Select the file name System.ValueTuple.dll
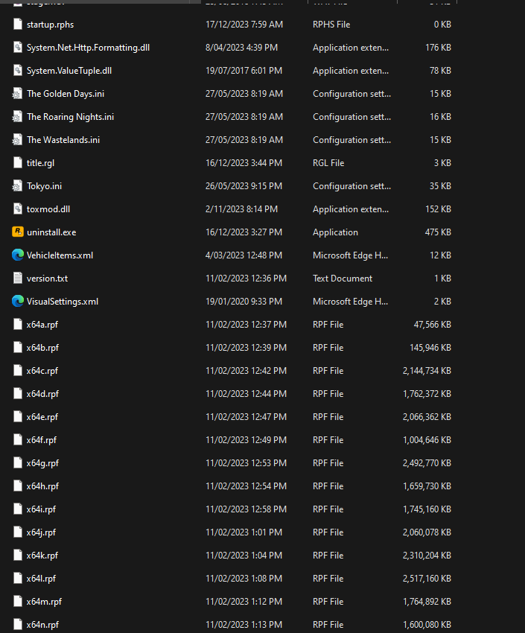Screen dimensions: 525x633 click(69, 71)
